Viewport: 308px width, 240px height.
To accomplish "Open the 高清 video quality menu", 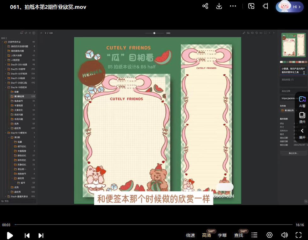I will pyautogui.click(x=206, y=235).
